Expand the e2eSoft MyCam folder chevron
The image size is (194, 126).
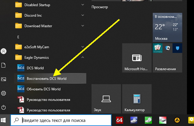pyautogui.click(x=83, y=47)
